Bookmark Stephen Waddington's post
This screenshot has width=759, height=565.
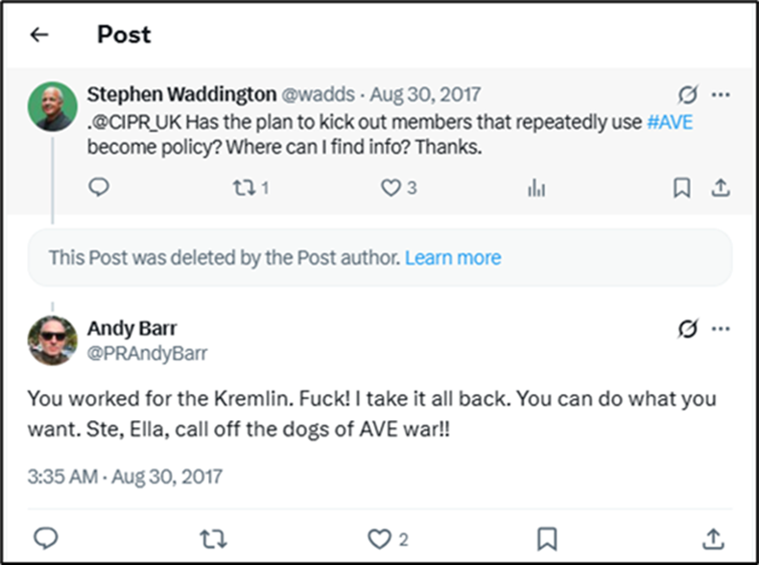681,188
